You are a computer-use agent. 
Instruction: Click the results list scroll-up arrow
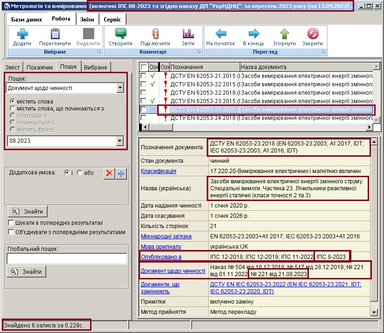click(376, 66)
